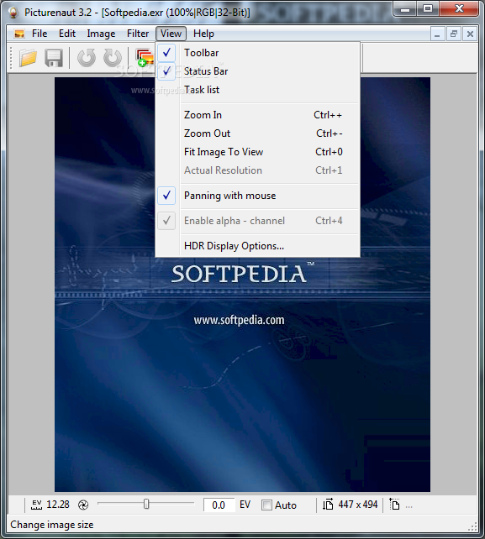
Task: Click the EV value input field
Action: [x=219, y=505]
